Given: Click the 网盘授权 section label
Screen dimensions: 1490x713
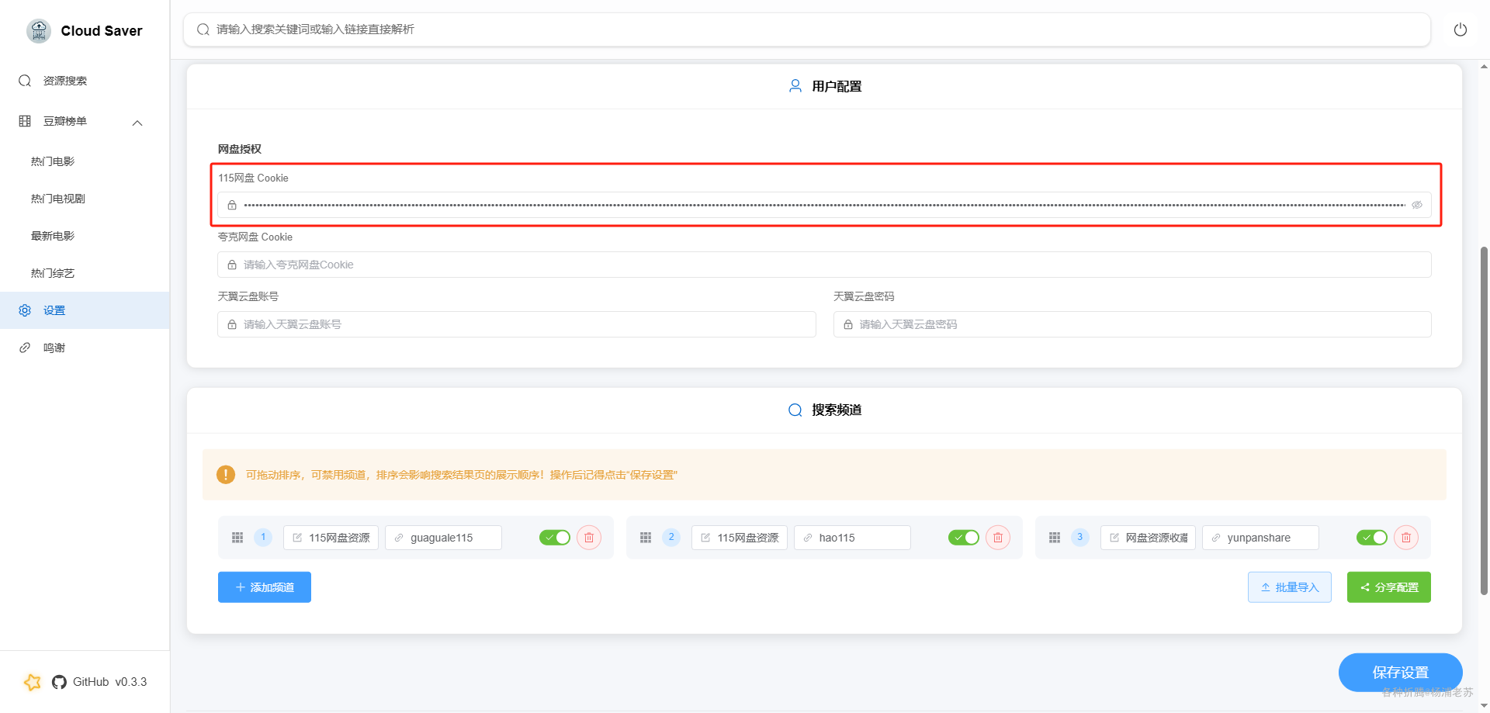Looking at the screenshot, I should click(x=240, y=149).
